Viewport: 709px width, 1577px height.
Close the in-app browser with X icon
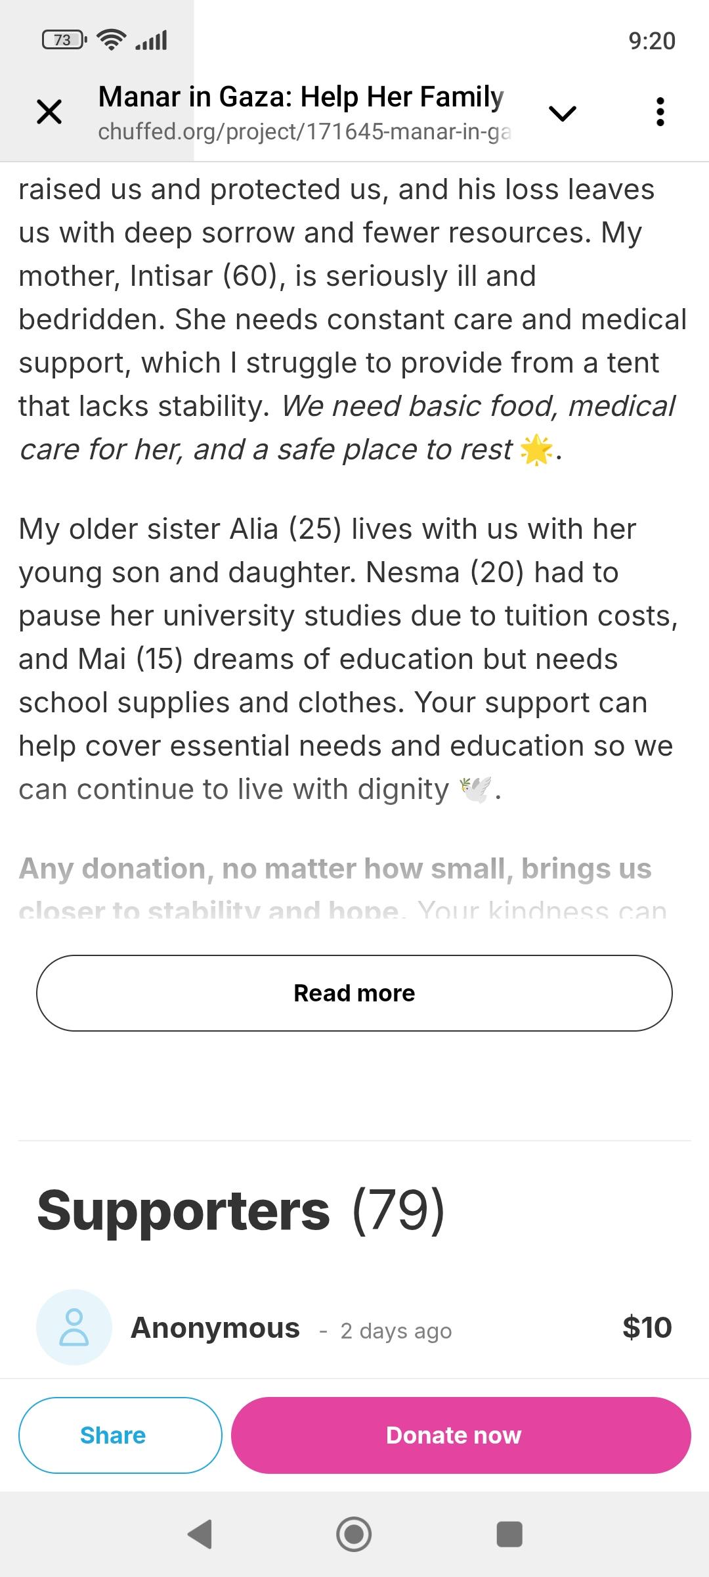[x=49, y=112]
